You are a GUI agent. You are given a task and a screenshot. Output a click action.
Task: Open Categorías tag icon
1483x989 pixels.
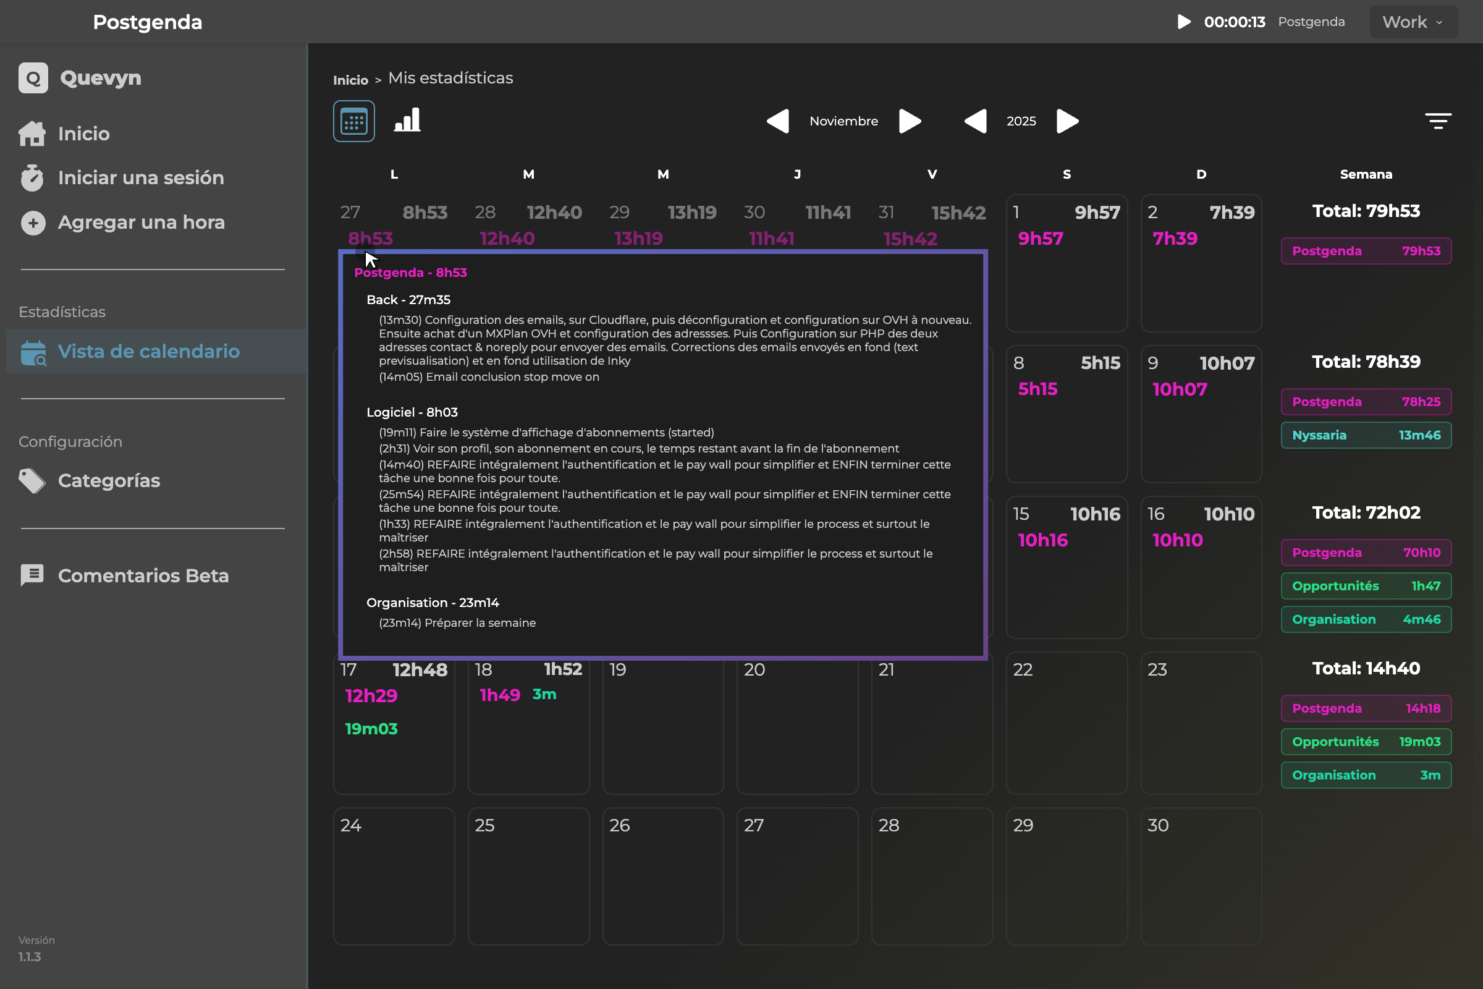[32, 481]
